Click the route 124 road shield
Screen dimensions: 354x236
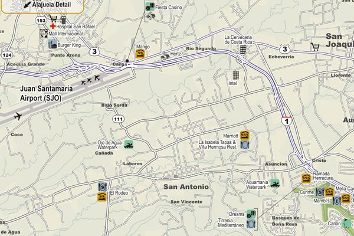click(6, 55)
